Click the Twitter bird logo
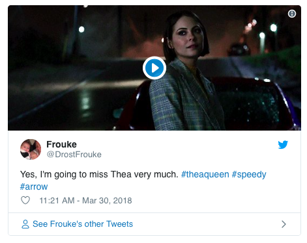The image size is (307, 243). click(x=283, y=145)
